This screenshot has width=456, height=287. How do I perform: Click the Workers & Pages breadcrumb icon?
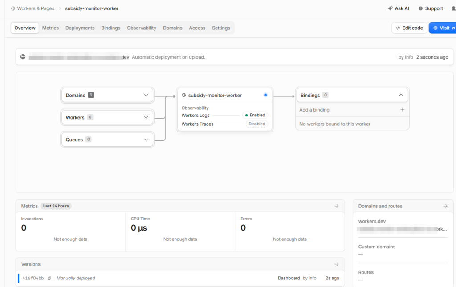pyautogui.click(x=13, y=8)
